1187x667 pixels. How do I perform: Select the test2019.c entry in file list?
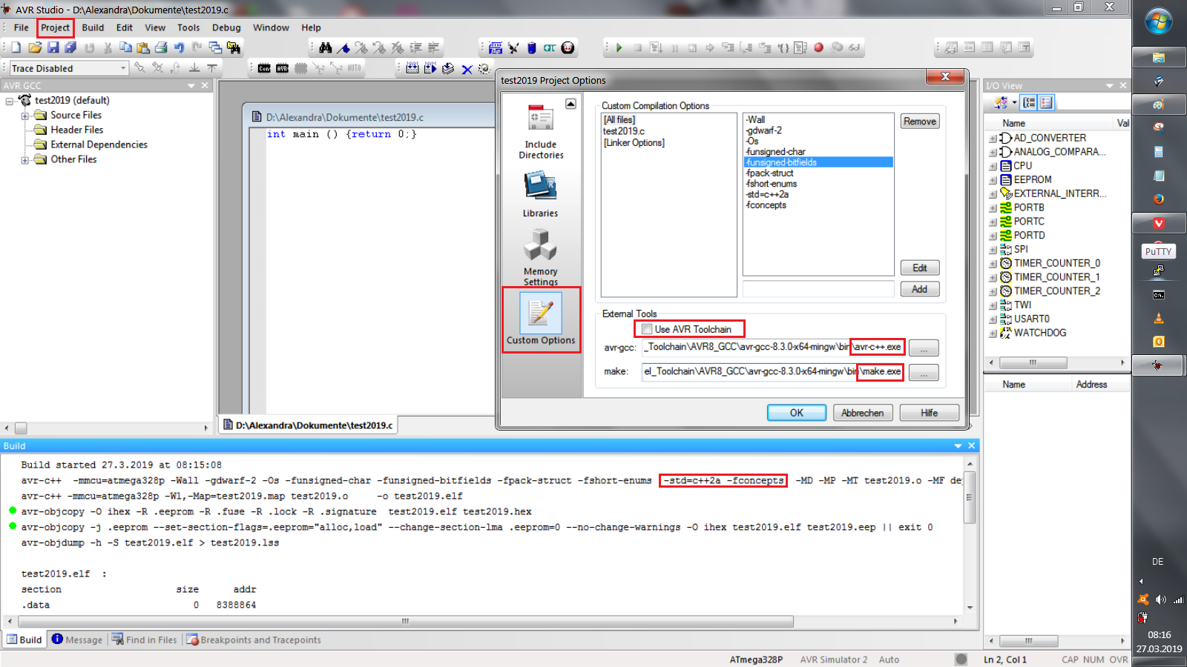[624, 131]
